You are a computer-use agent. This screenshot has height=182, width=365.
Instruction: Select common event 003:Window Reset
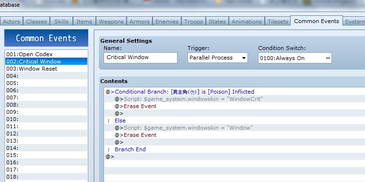click(47, 69)
